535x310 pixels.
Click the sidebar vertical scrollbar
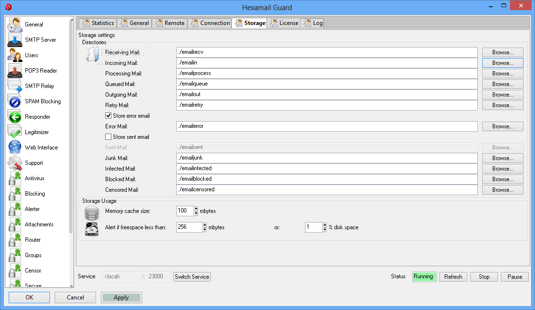[71, 128]
